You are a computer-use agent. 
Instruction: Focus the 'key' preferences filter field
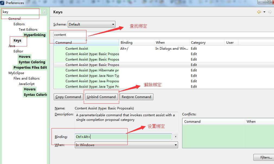point(21,12)
